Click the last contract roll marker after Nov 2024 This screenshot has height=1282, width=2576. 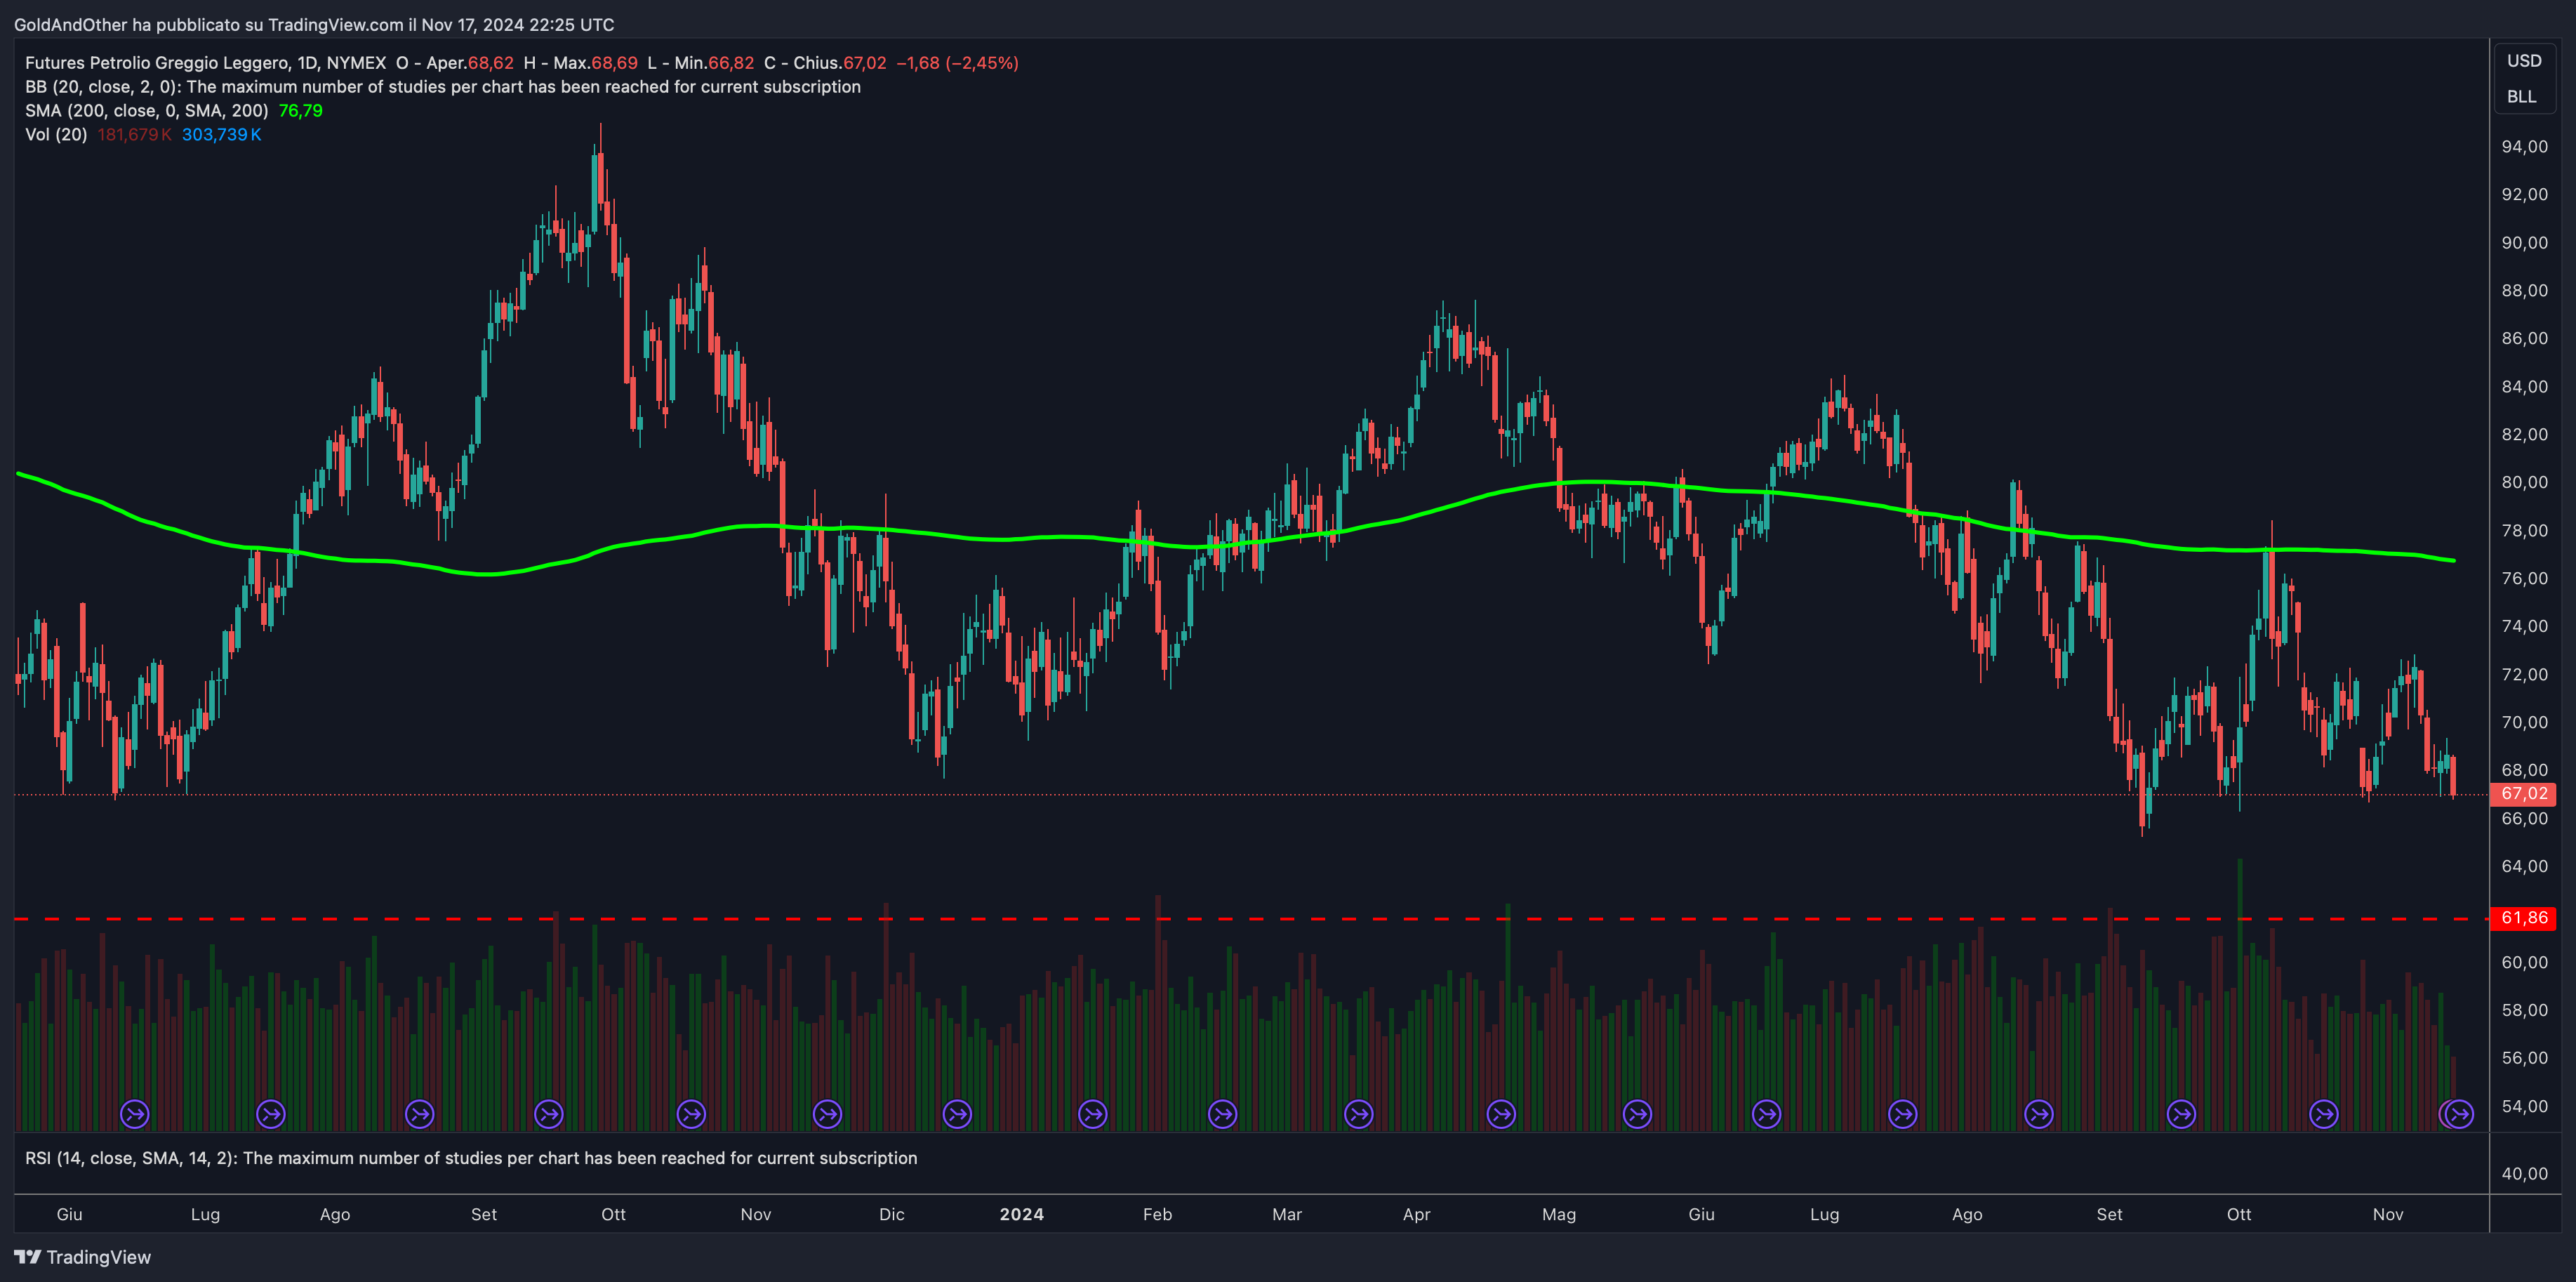pyautogui.click(x=2460, y=1113)
